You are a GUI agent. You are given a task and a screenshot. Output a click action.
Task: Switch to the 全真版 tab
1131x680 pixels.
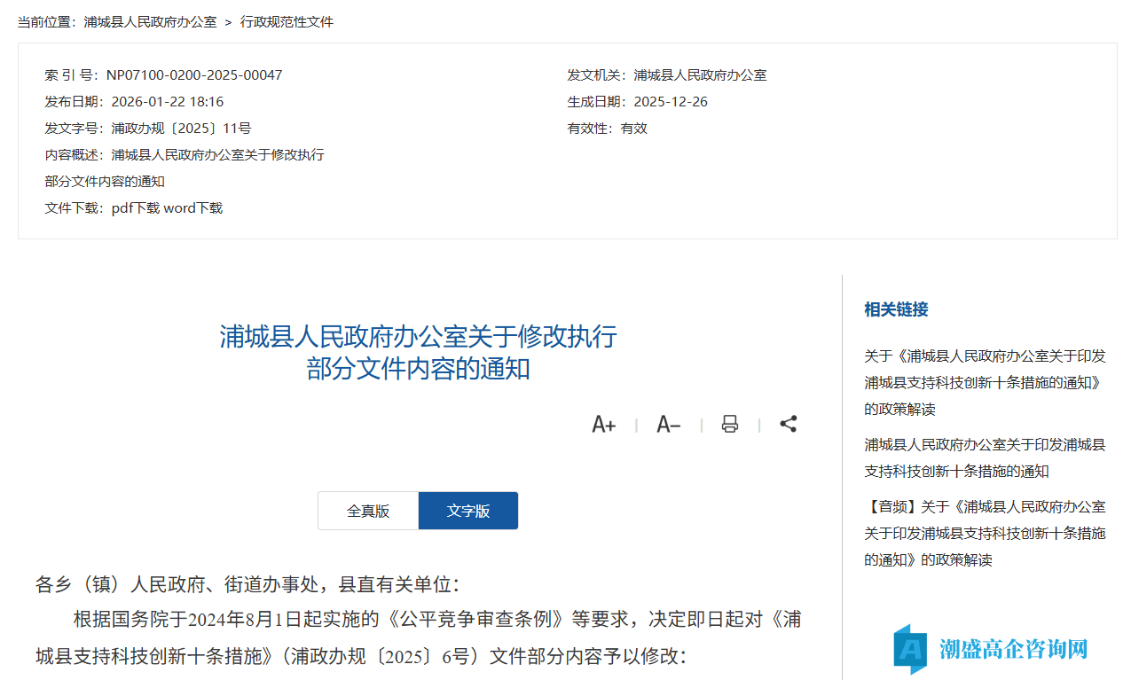(367, 511)
